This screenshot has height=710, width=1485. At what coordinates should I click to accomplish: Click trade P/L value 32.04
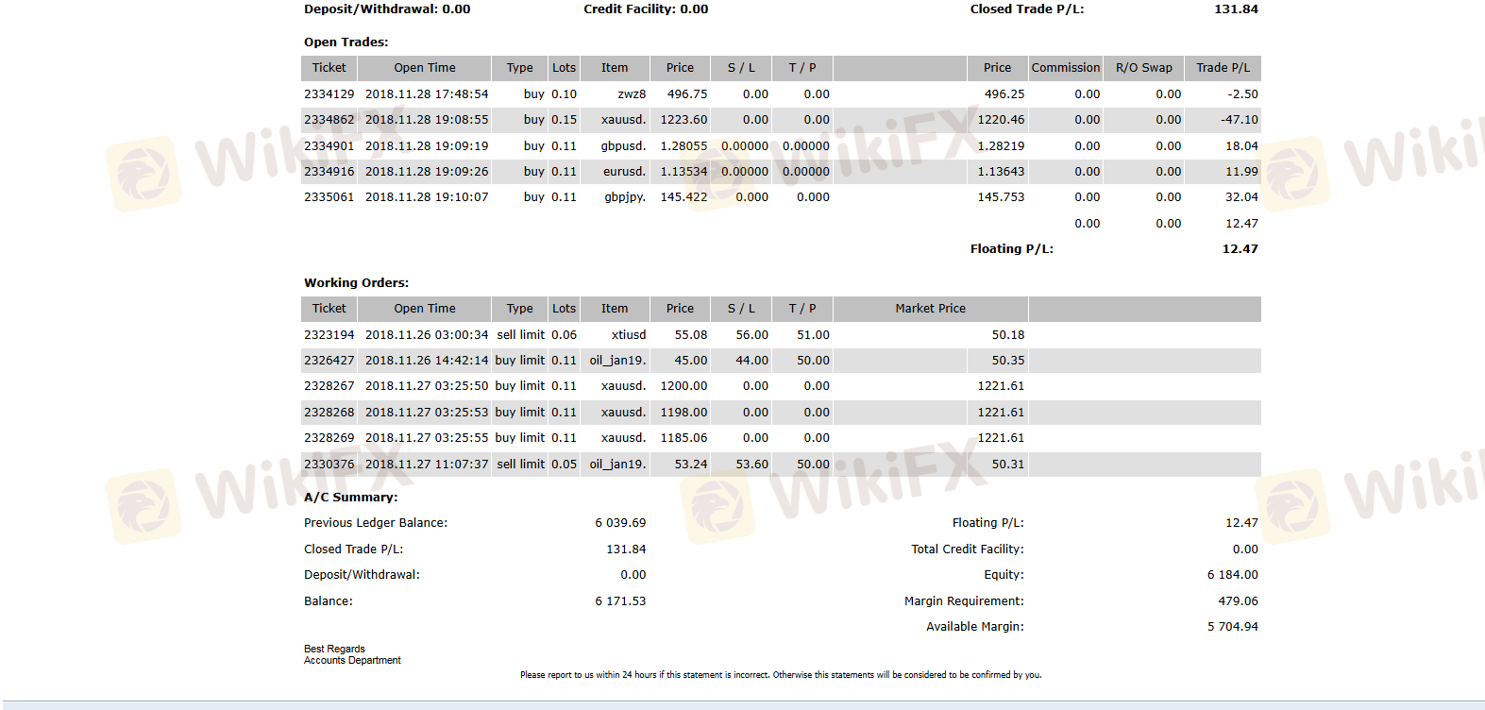click(x=1241, y=197)
